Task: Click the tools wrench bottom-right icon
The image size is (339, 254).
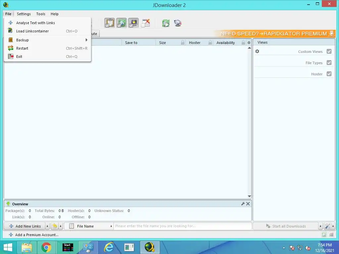Action: (x=327, y=226)
